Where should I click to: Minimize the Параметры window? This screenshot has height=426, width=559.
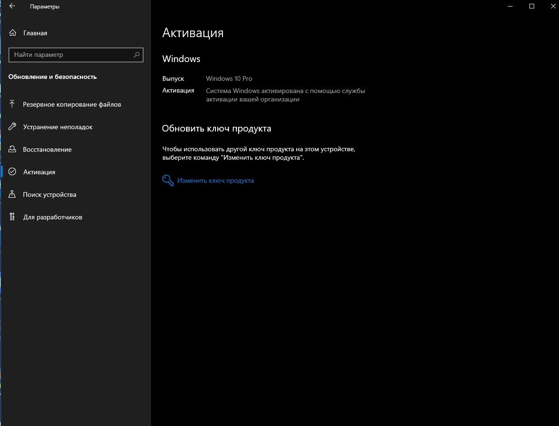(x=510, y=7)
